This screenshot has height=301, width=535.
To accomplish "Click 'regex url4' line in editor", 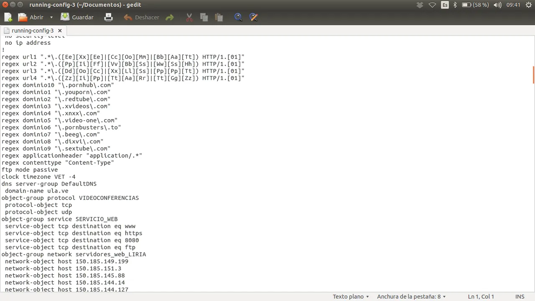I will 123,78.
